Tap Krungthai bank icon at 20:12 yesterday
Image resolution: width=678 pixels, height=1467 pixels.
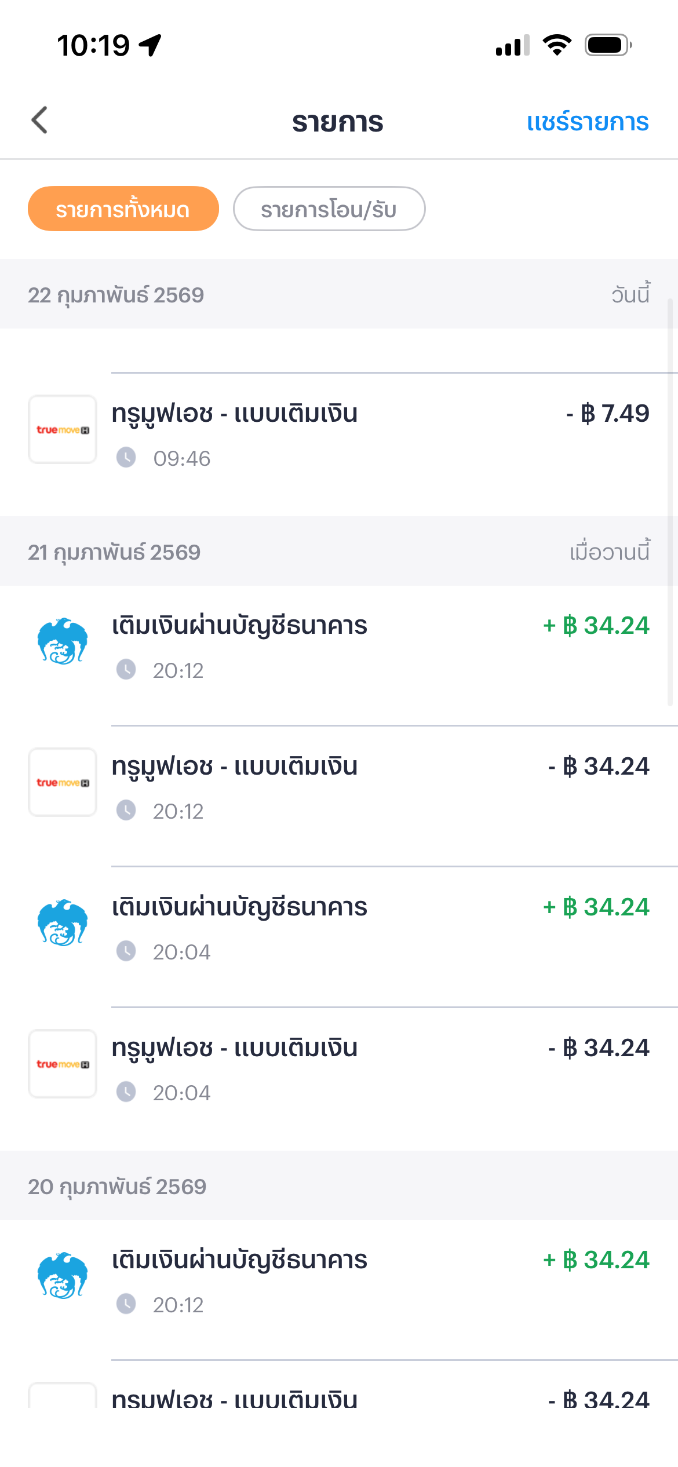click(x=63, y=641)
